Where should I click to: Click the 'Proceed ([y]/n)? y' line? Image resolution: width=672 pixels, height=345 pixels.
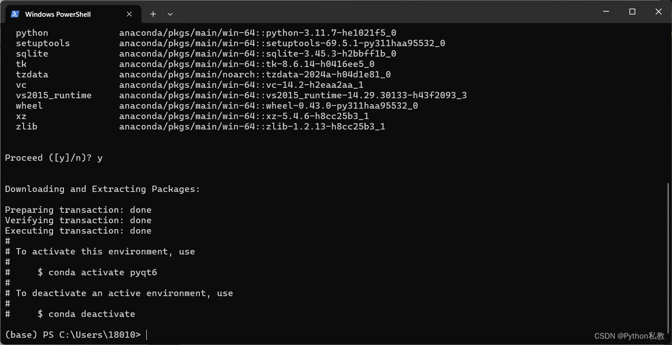coord(53,158)
